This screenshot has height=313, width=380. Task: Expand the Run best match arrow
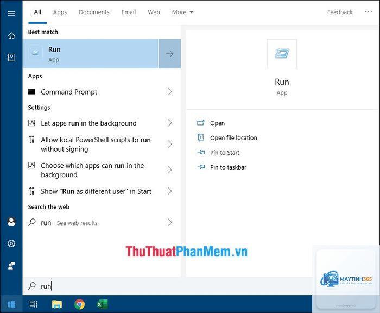(x=169, y=54)
